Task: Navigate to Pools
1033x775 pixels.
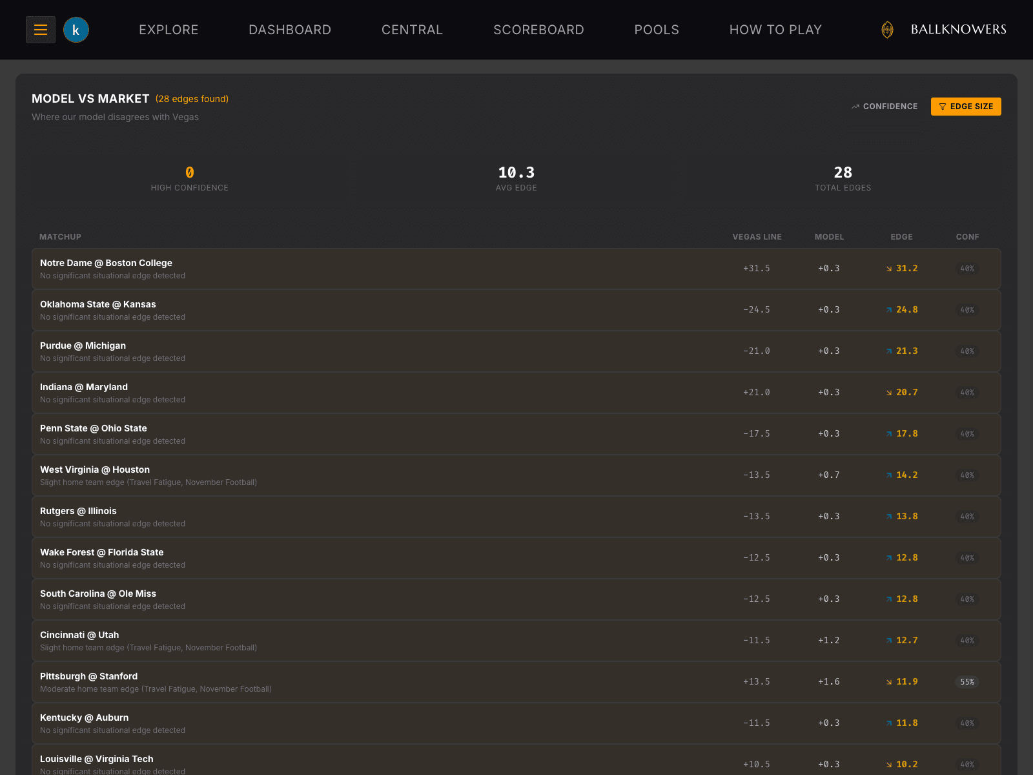Action: click(x=657, y=30)
